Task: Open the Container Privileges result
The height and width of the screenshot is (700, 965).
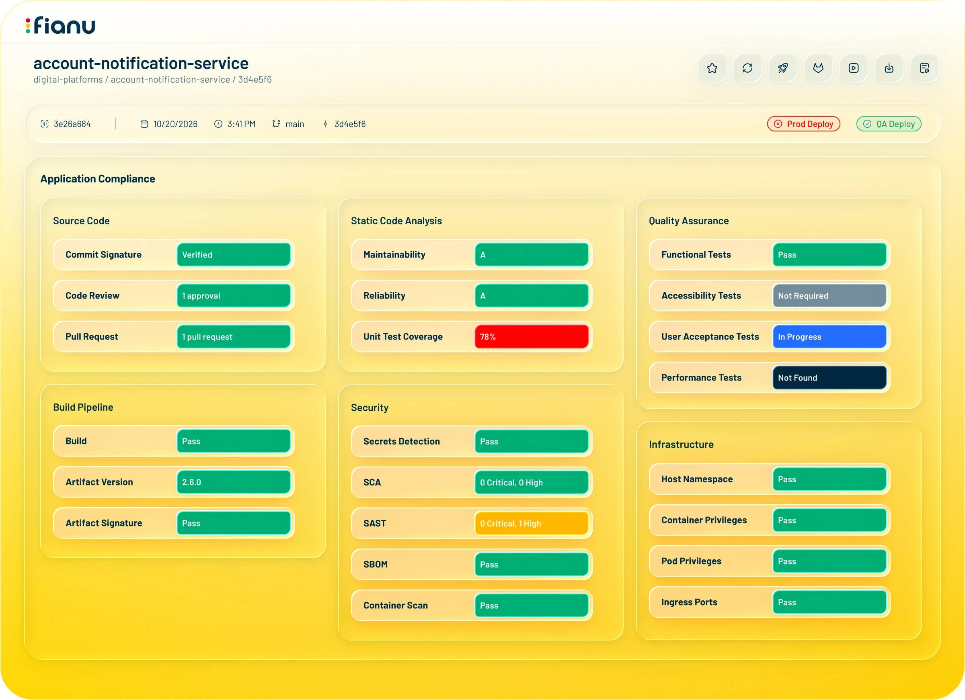Action: pos(829,520)
